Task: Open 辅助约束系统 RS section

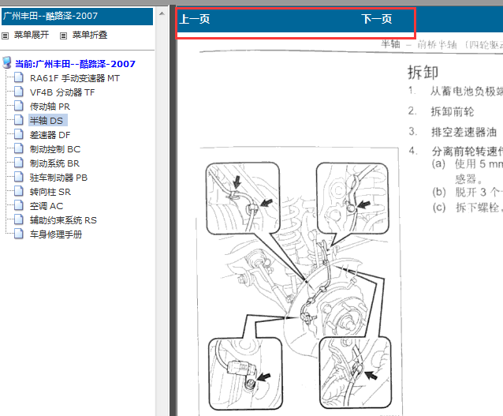Action: (x=63, y=220)
